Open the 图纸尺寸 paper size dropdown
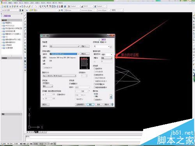The width and height of the screenshot is (195, 146). pyautogui.click(x=59, y=76)
